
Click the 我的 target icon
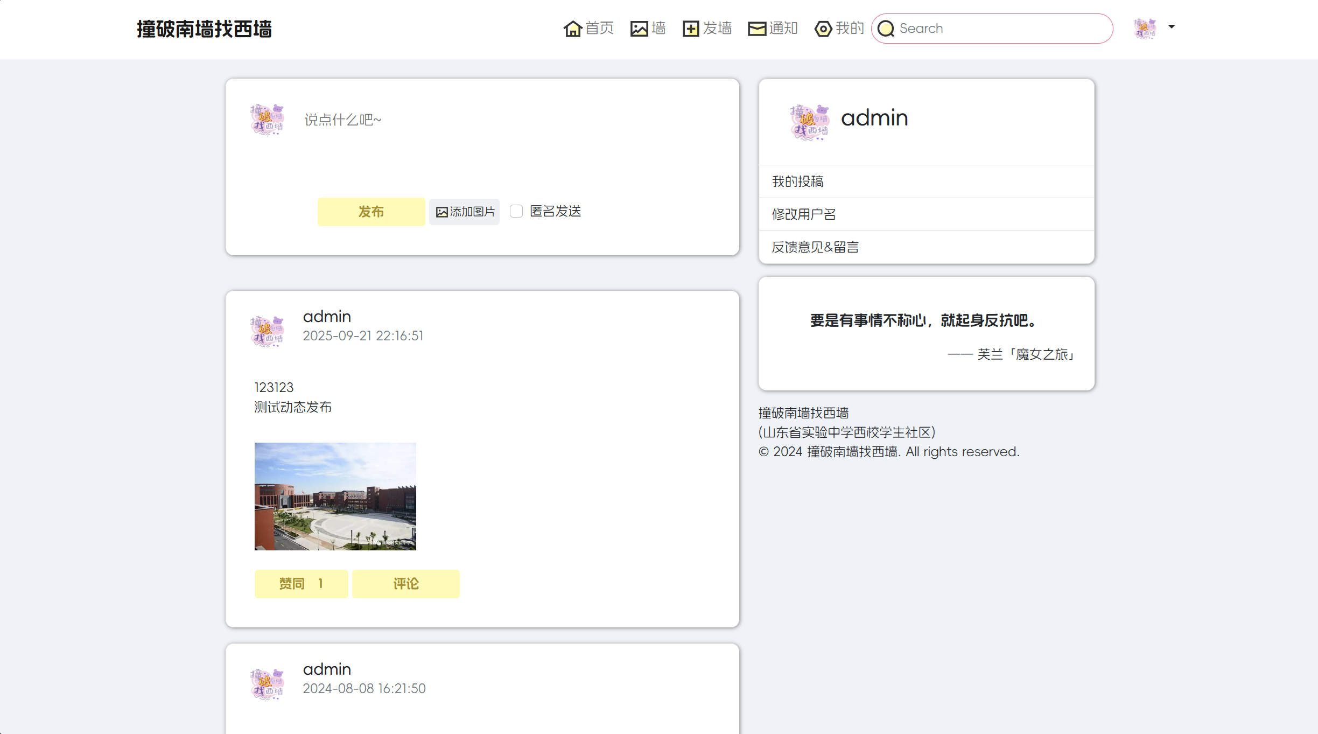point(823,29)
